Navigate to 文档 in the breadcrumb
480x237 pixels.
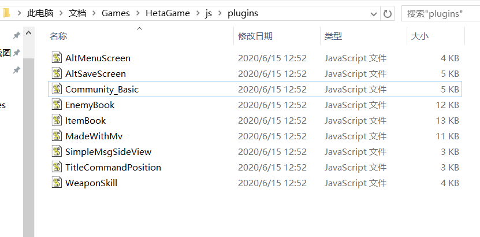77,13
